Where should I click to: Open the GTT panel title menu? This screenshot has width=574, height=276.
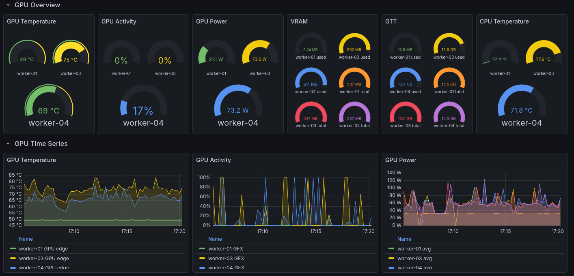pyautogui.click(x=391, y=21)
